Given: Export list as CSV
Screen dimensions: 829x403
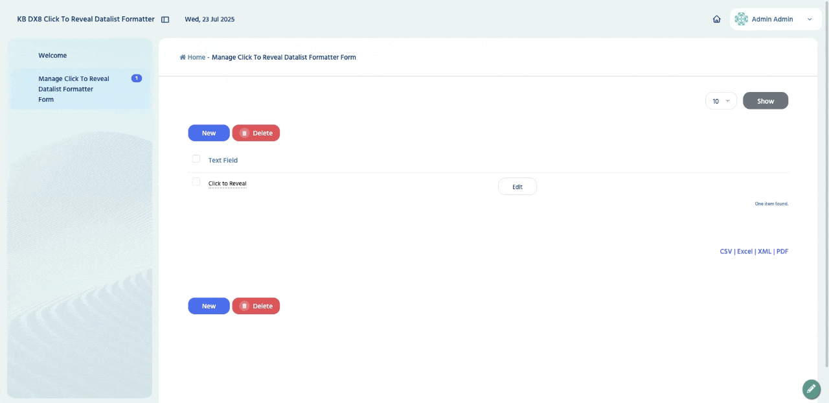Looking at the screenshot, I should tap(726, 251).
